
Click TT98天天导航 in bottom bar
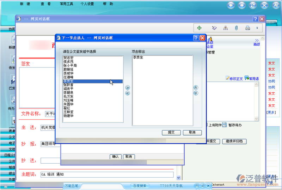click(171, 186)
